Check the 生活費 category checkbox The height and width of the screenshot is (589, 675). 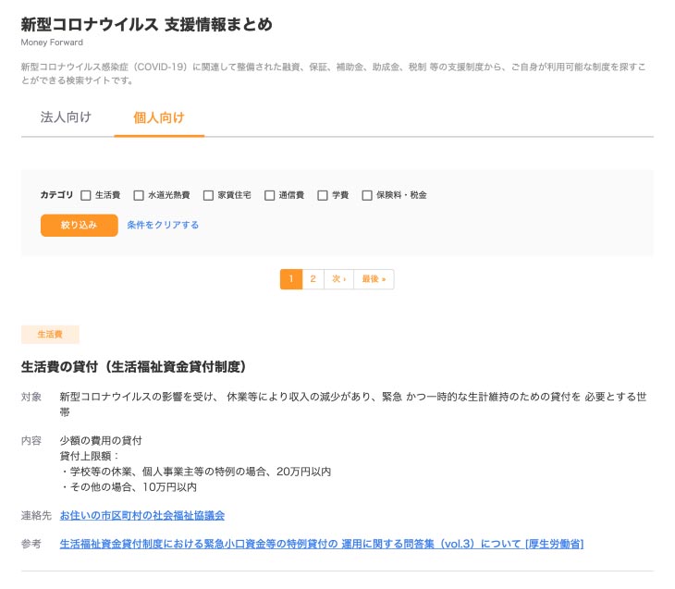tap(86, 195)
